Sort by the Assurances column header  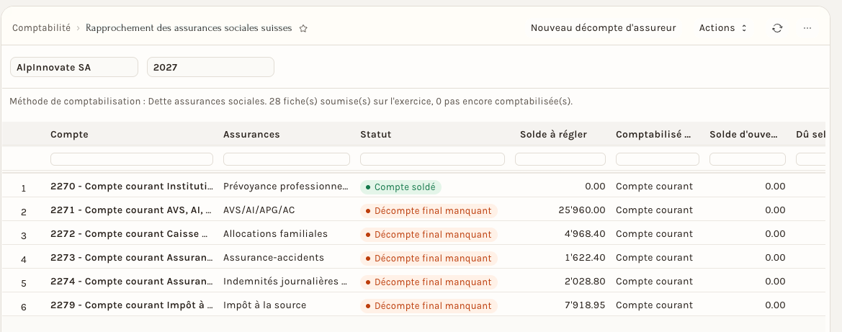[x=251, y=134]
